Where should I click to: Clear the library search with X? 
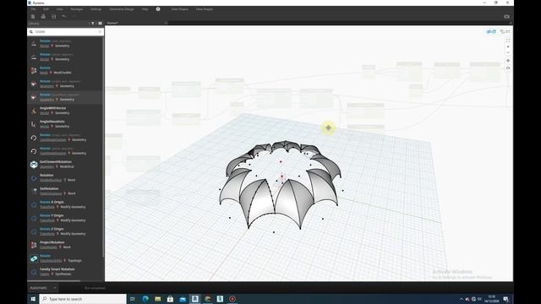click(100, 32)
